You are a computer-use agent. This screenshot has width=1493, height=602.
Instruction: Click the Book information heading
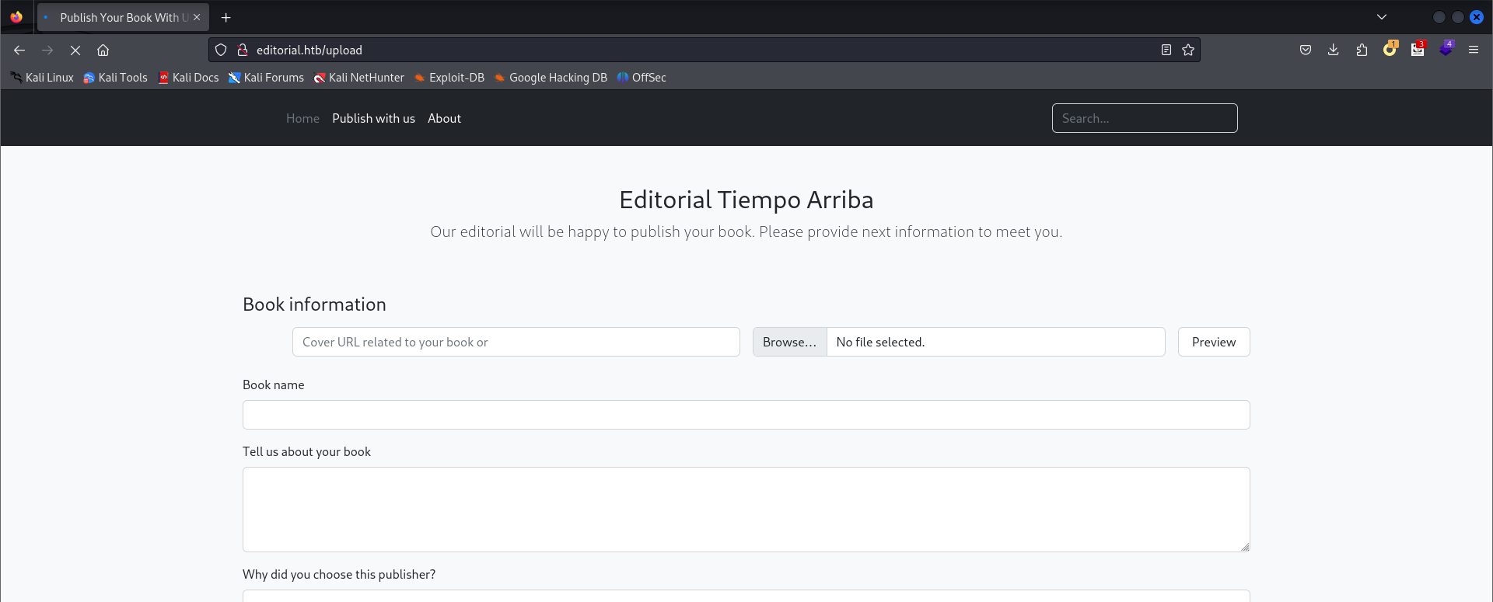[314, 304]
